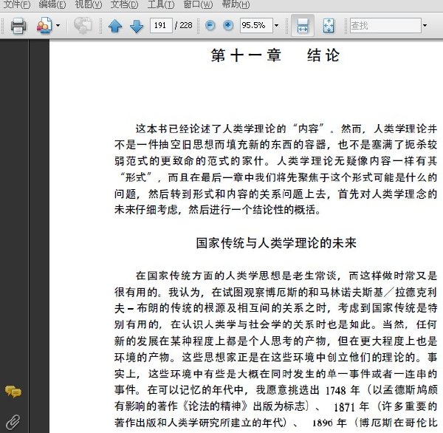Open the find options dropdown arrow
This screenshot has height=433, width=443.
pyautogui.click(x=425, y=25)
